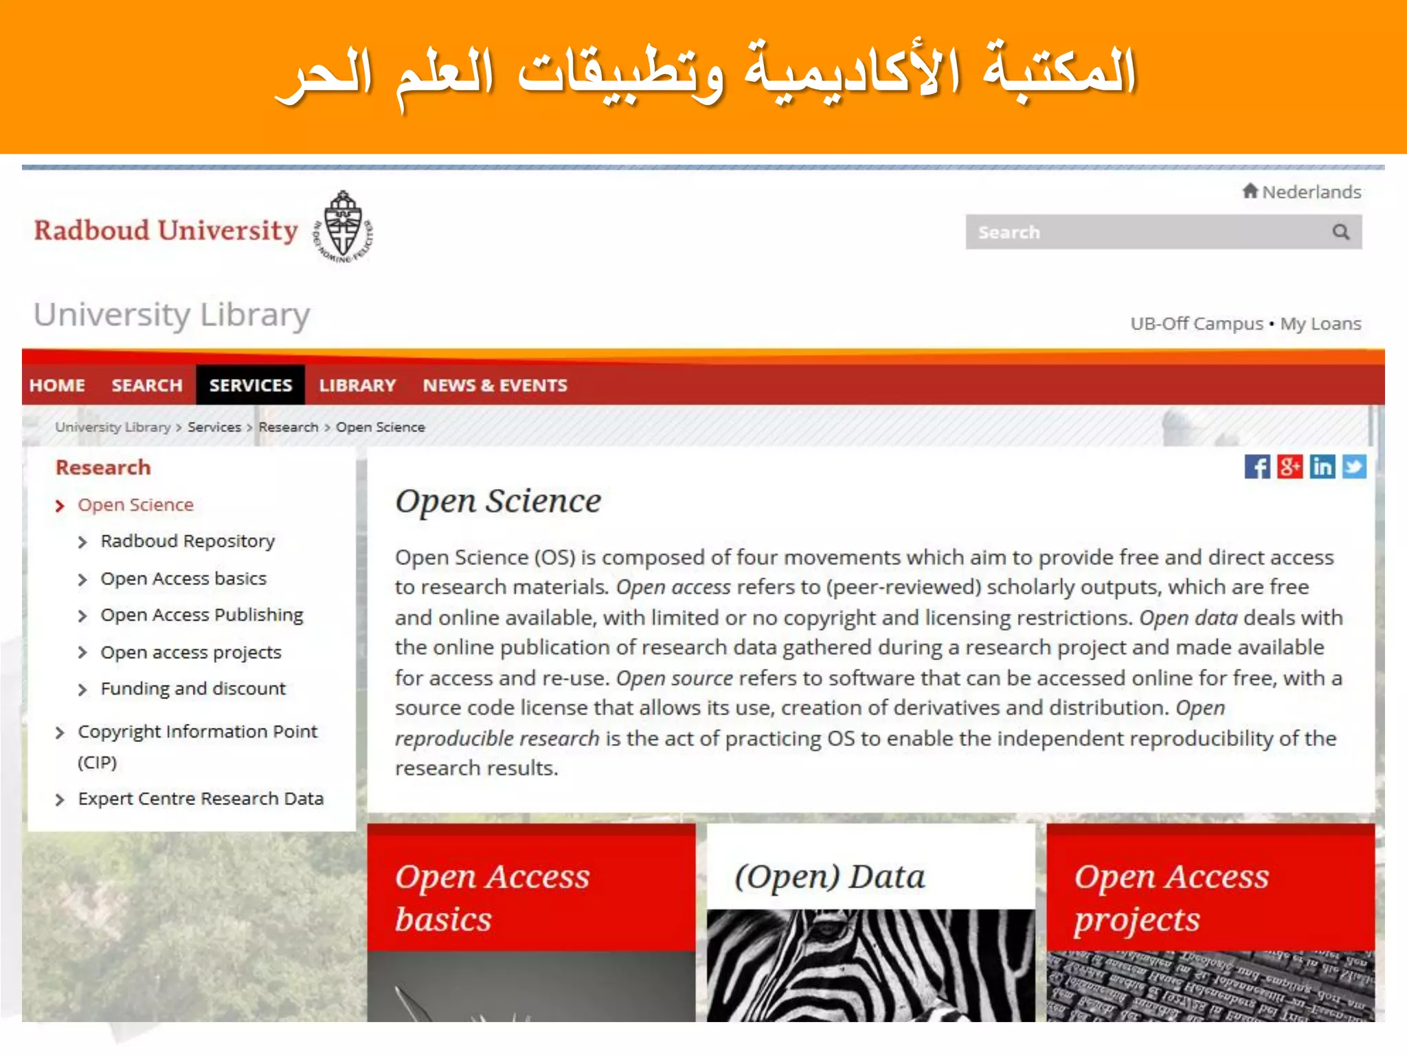
Task: Click the Google Plus share icon
Action: tap(1290, 467)
